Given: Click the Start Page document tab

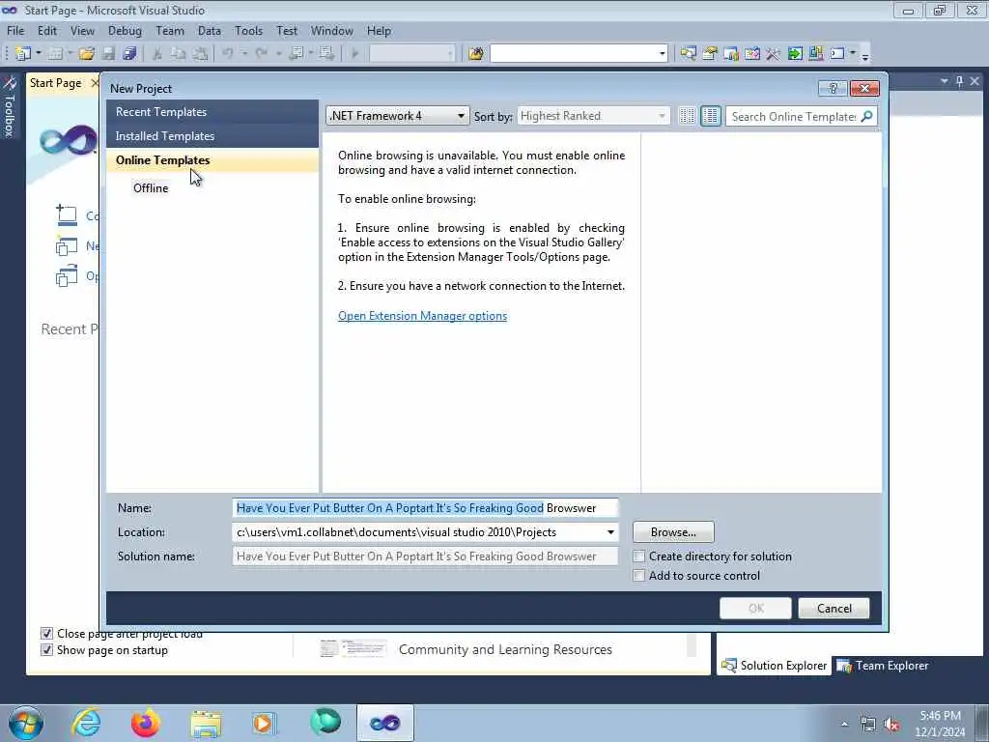Looking at the screenshot, I should pos(55,83).
